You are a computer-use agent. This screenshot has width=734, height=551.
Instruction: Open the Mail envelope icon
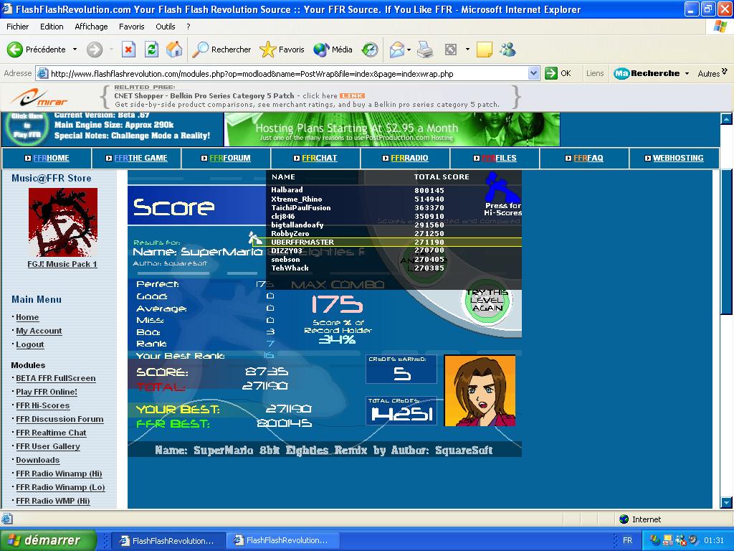396,50
